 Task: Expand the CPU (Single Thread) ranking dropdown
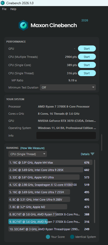[28, 154]
